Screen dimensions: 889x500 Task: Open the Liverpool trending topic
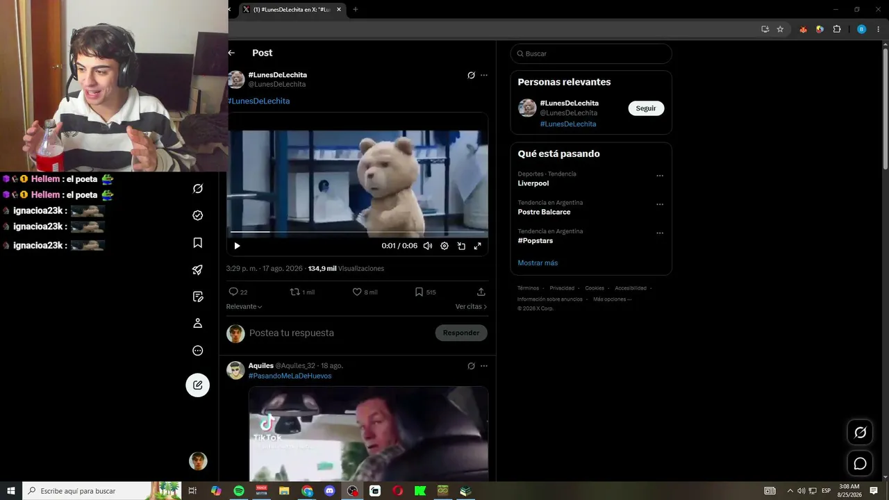tap(533, 183)
